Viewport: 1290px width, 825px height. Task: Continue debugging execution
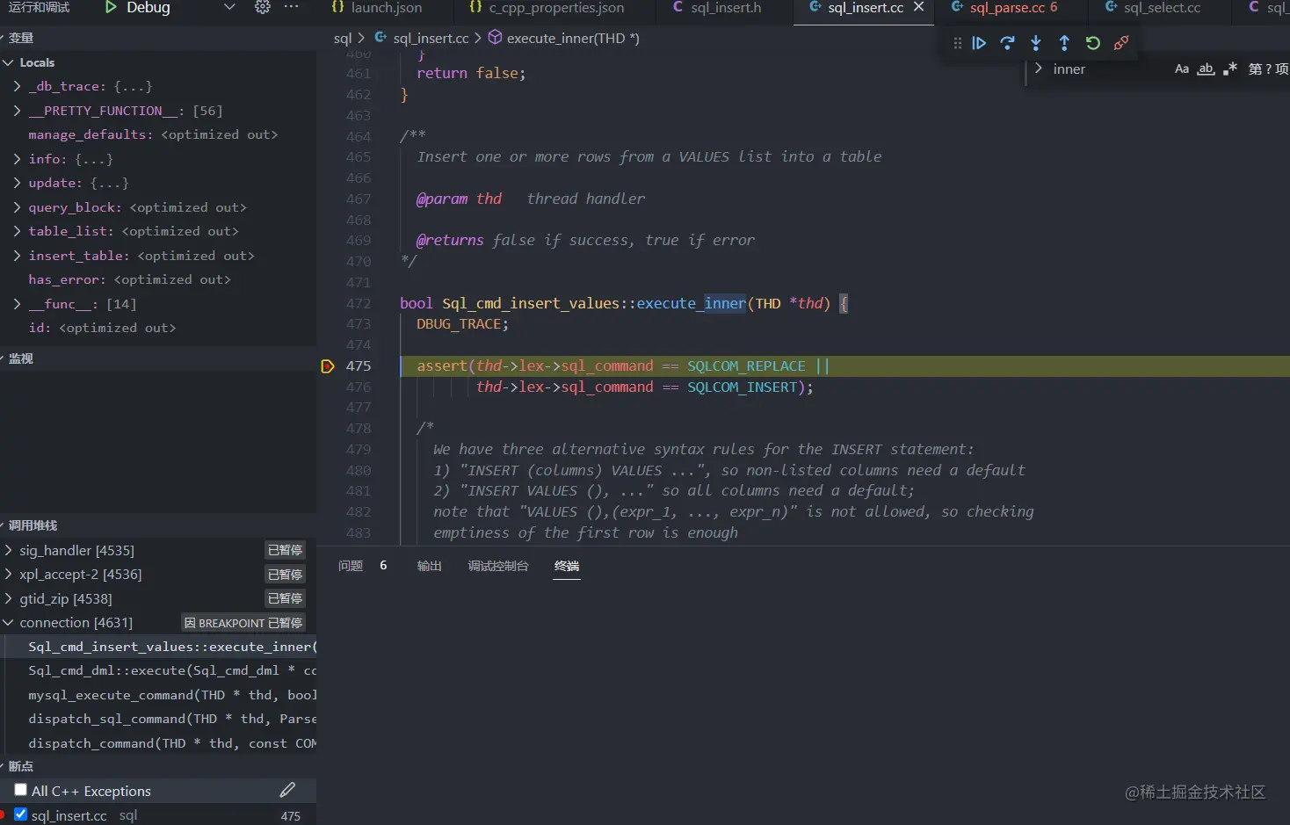point(979,43)
